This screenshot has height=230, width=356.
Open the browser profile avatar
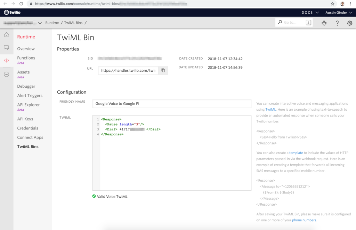pyautogui.click(x=342, y=3)
